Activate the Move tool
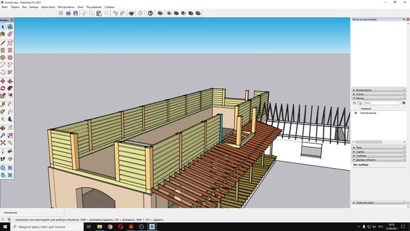The height and width of the screenshot is (231, 410). click(x=3, y=81)
